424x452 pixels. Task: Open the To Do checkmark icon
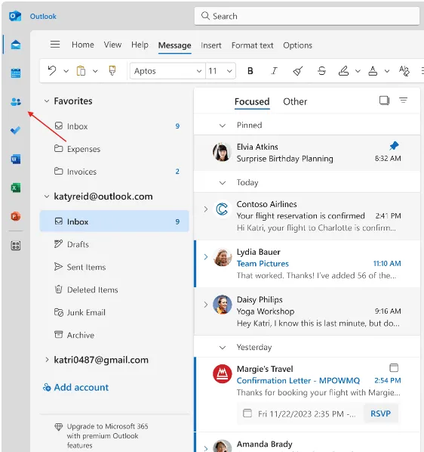[x=16, y=130]
